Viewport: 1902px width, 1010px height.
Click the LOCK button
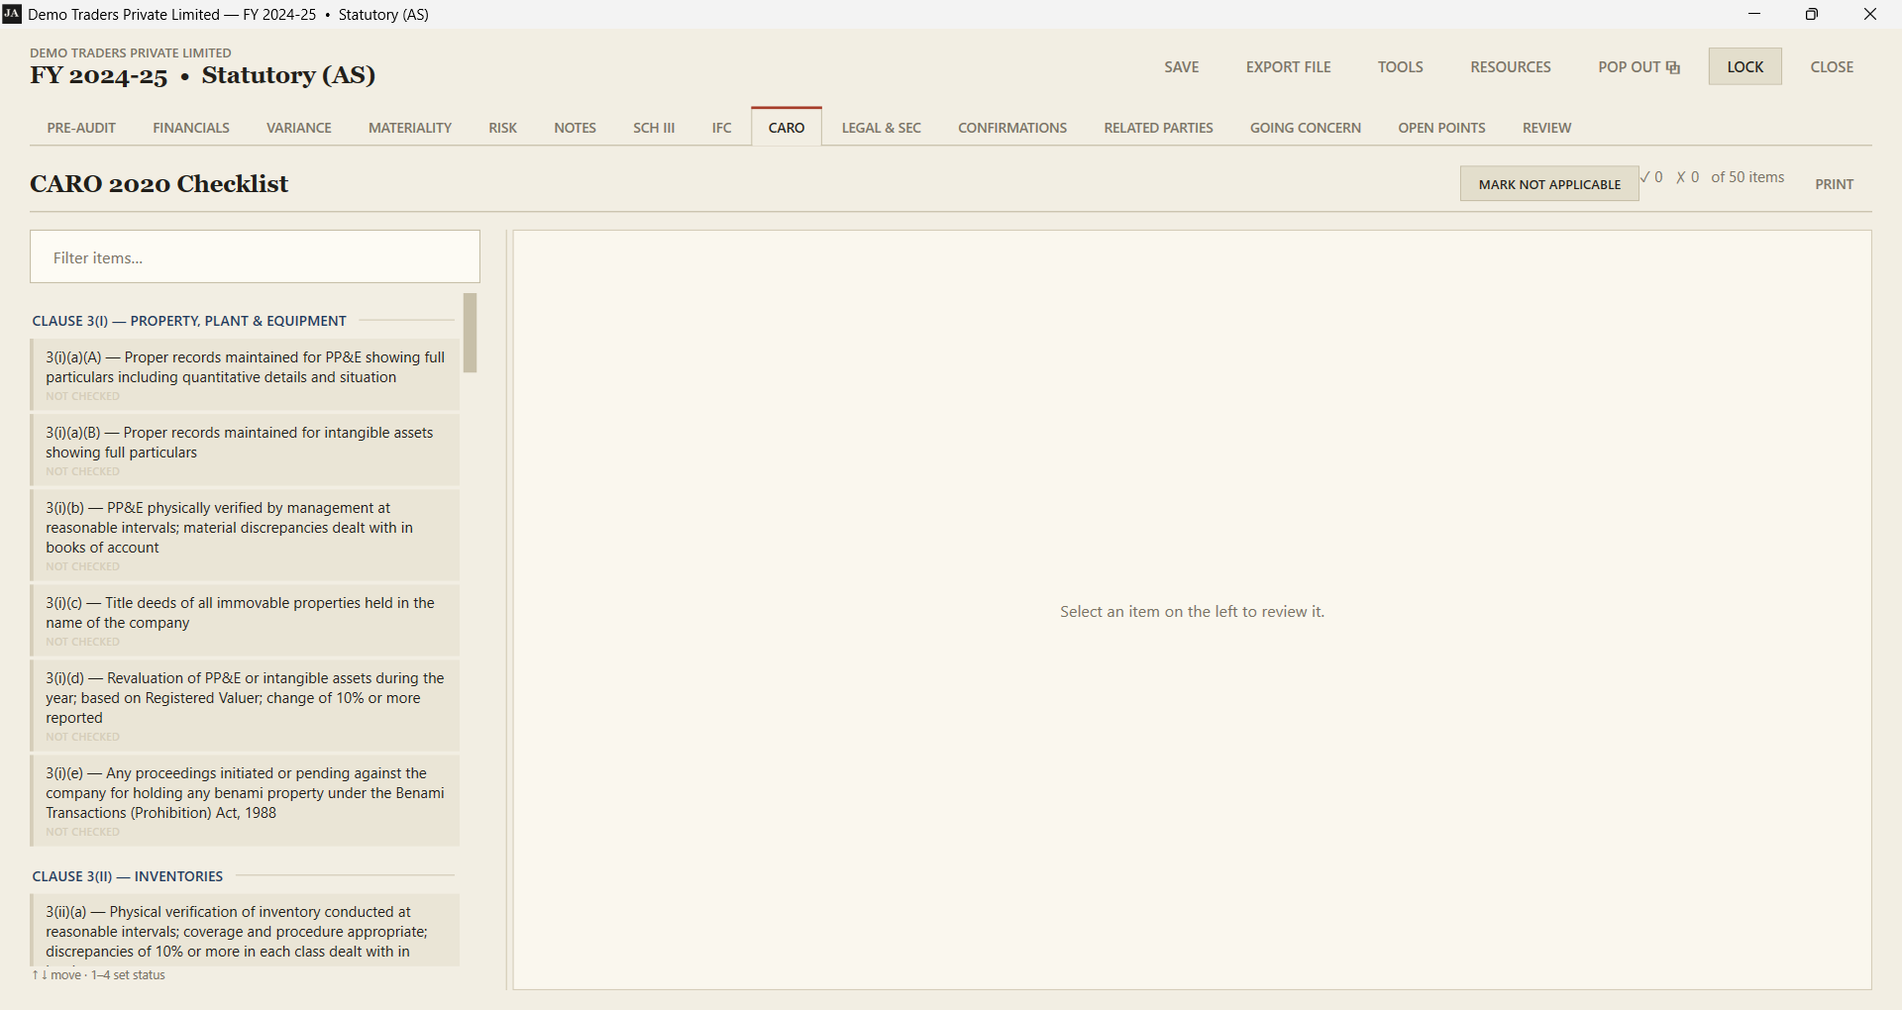[x=1744, y=66]
